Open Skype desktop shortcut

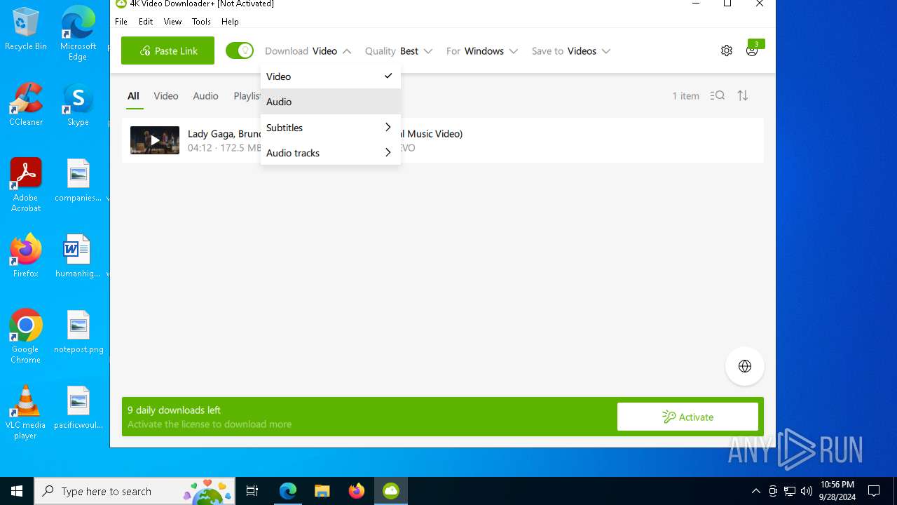(x=78, y=105)
